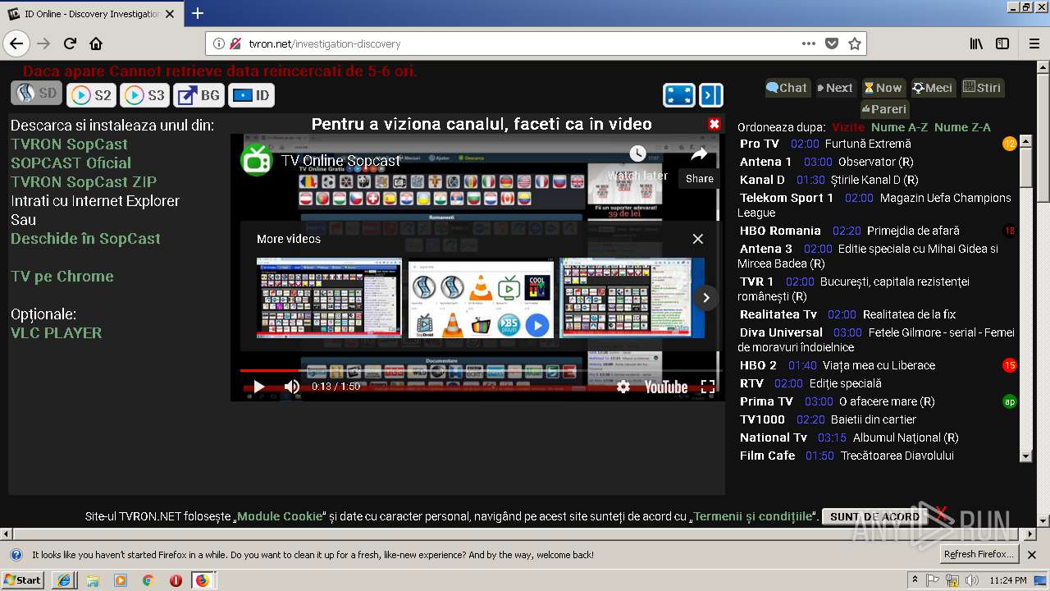Click Deschide în SopCast link
Viewport: 1050px width, 591px height.
85,238
